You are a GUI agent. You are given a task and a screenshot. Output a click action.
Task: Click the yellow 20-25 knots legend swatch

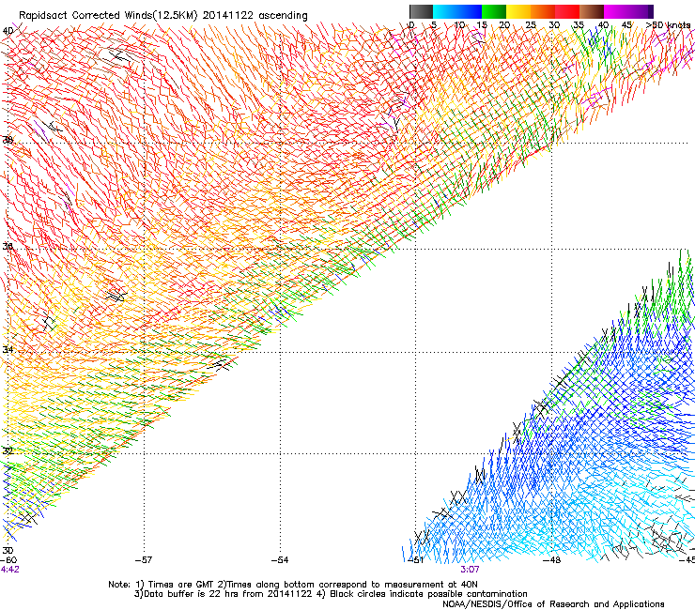[518, 11]
